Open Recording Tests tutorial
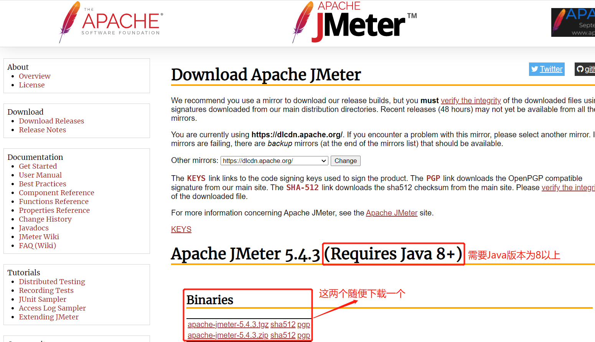595x342 pixels. [46, 290]
